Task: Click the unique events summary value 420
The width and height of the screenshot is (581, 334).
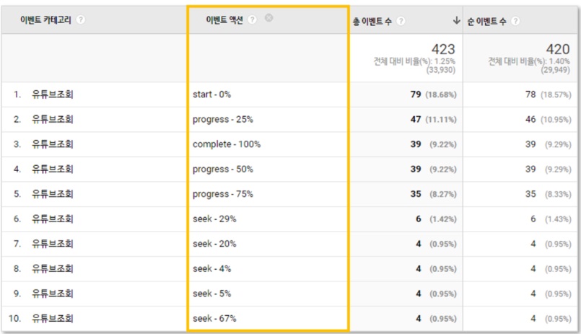Action: (558, 49)
